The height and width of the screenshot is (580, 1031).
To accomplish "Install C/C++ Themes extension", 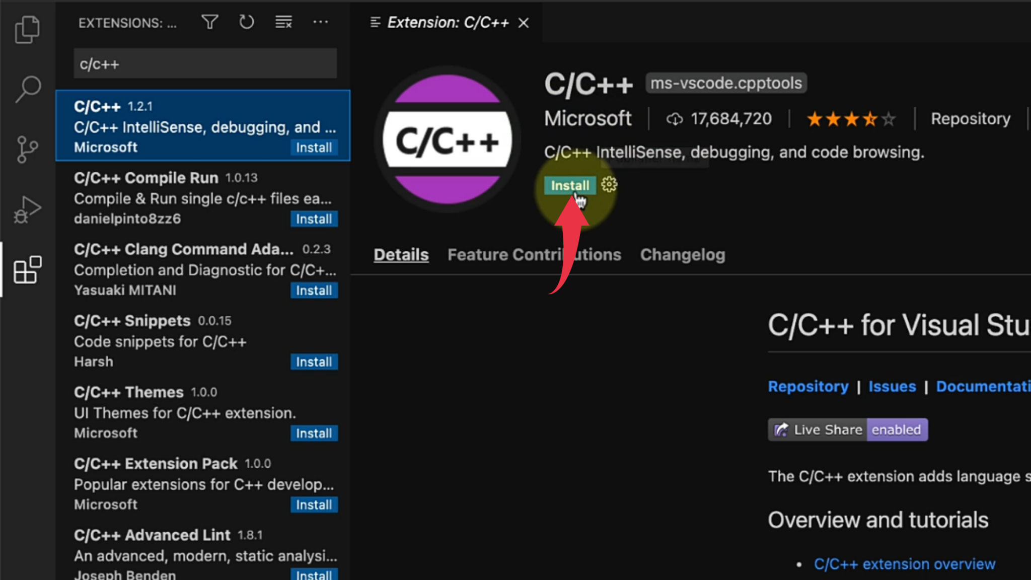I will (x=314, y=432).
